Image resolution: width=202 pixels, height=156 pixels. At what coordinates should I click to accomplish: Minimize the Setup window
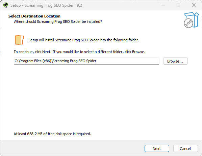tap(163, 5)
